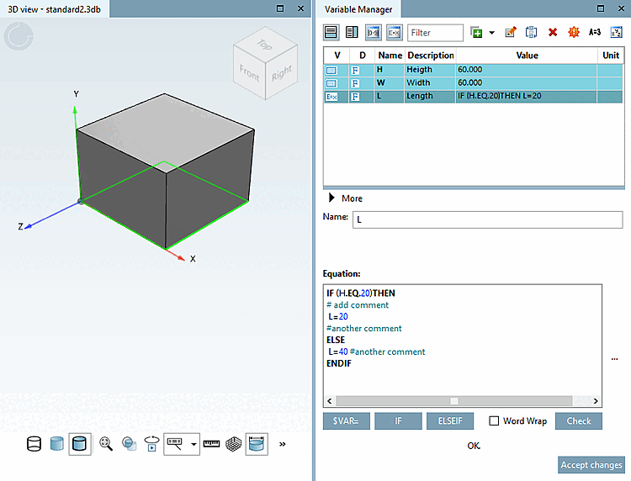Select the Variable Manager tab
The width and height of the screenshot is (631, 481).
pyautogui.click(x=358, y=9)
